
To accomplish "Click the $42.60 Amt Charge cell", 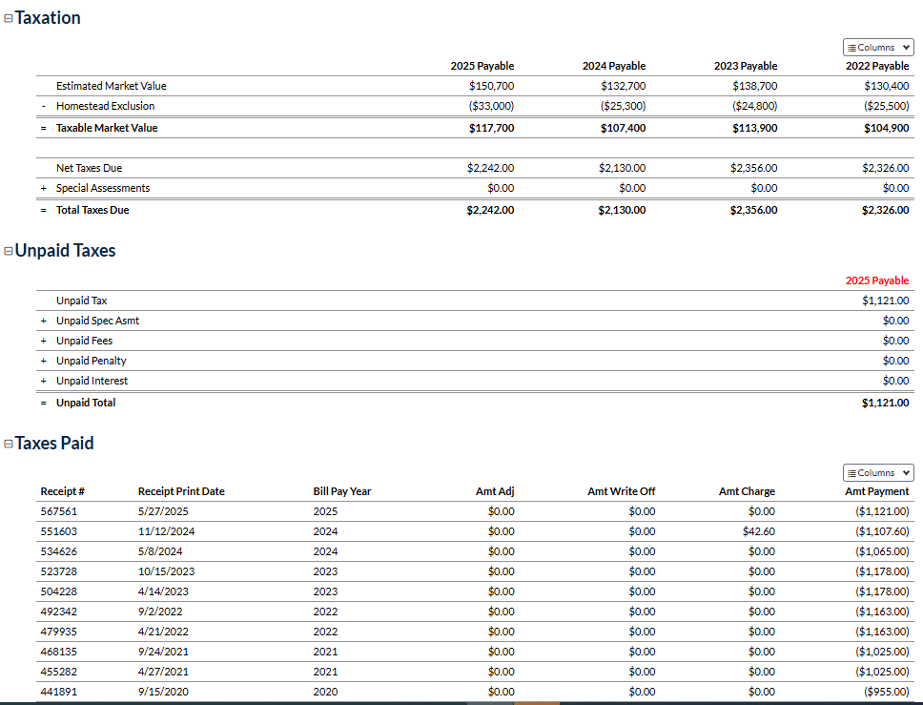I will pos(758,531).
